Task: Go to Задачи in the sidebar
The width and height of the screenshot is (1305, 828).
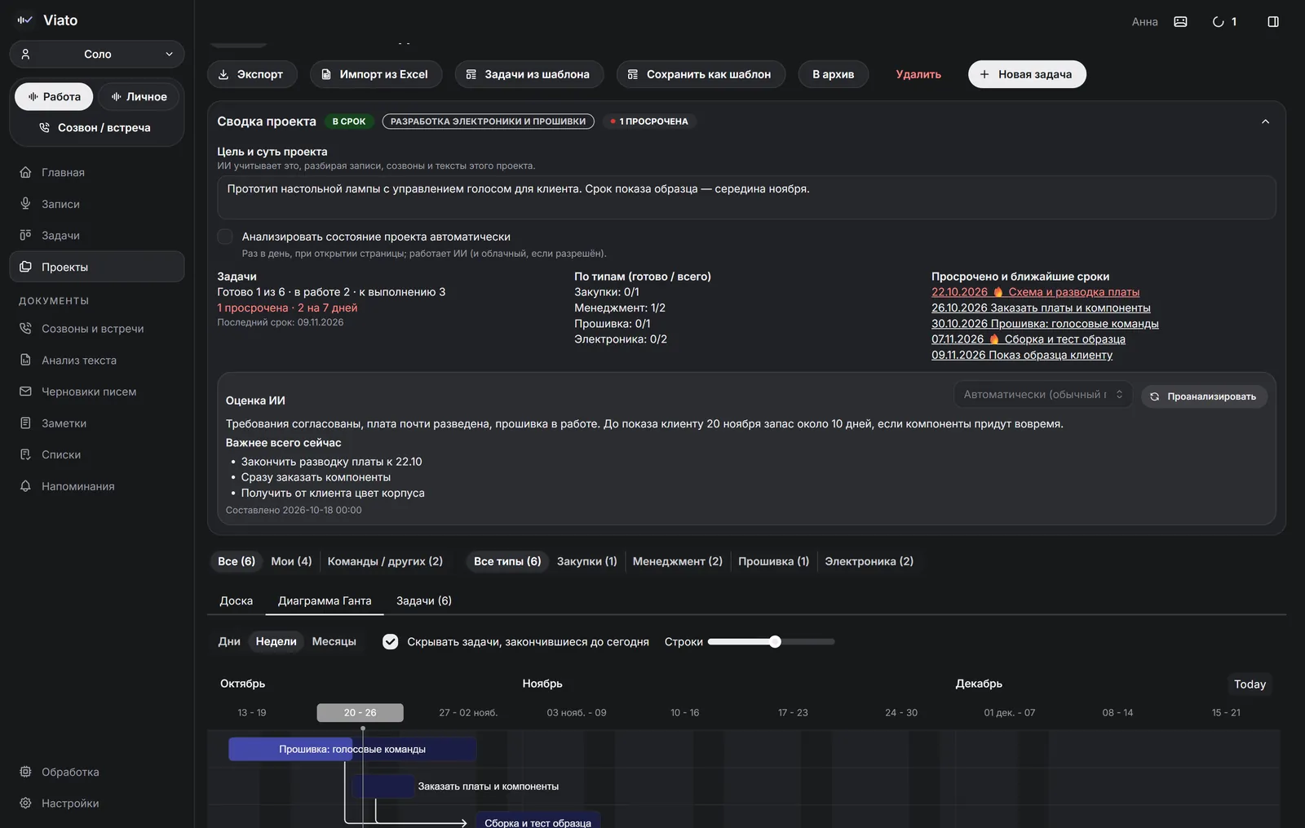Action: [x=96, y=235]
